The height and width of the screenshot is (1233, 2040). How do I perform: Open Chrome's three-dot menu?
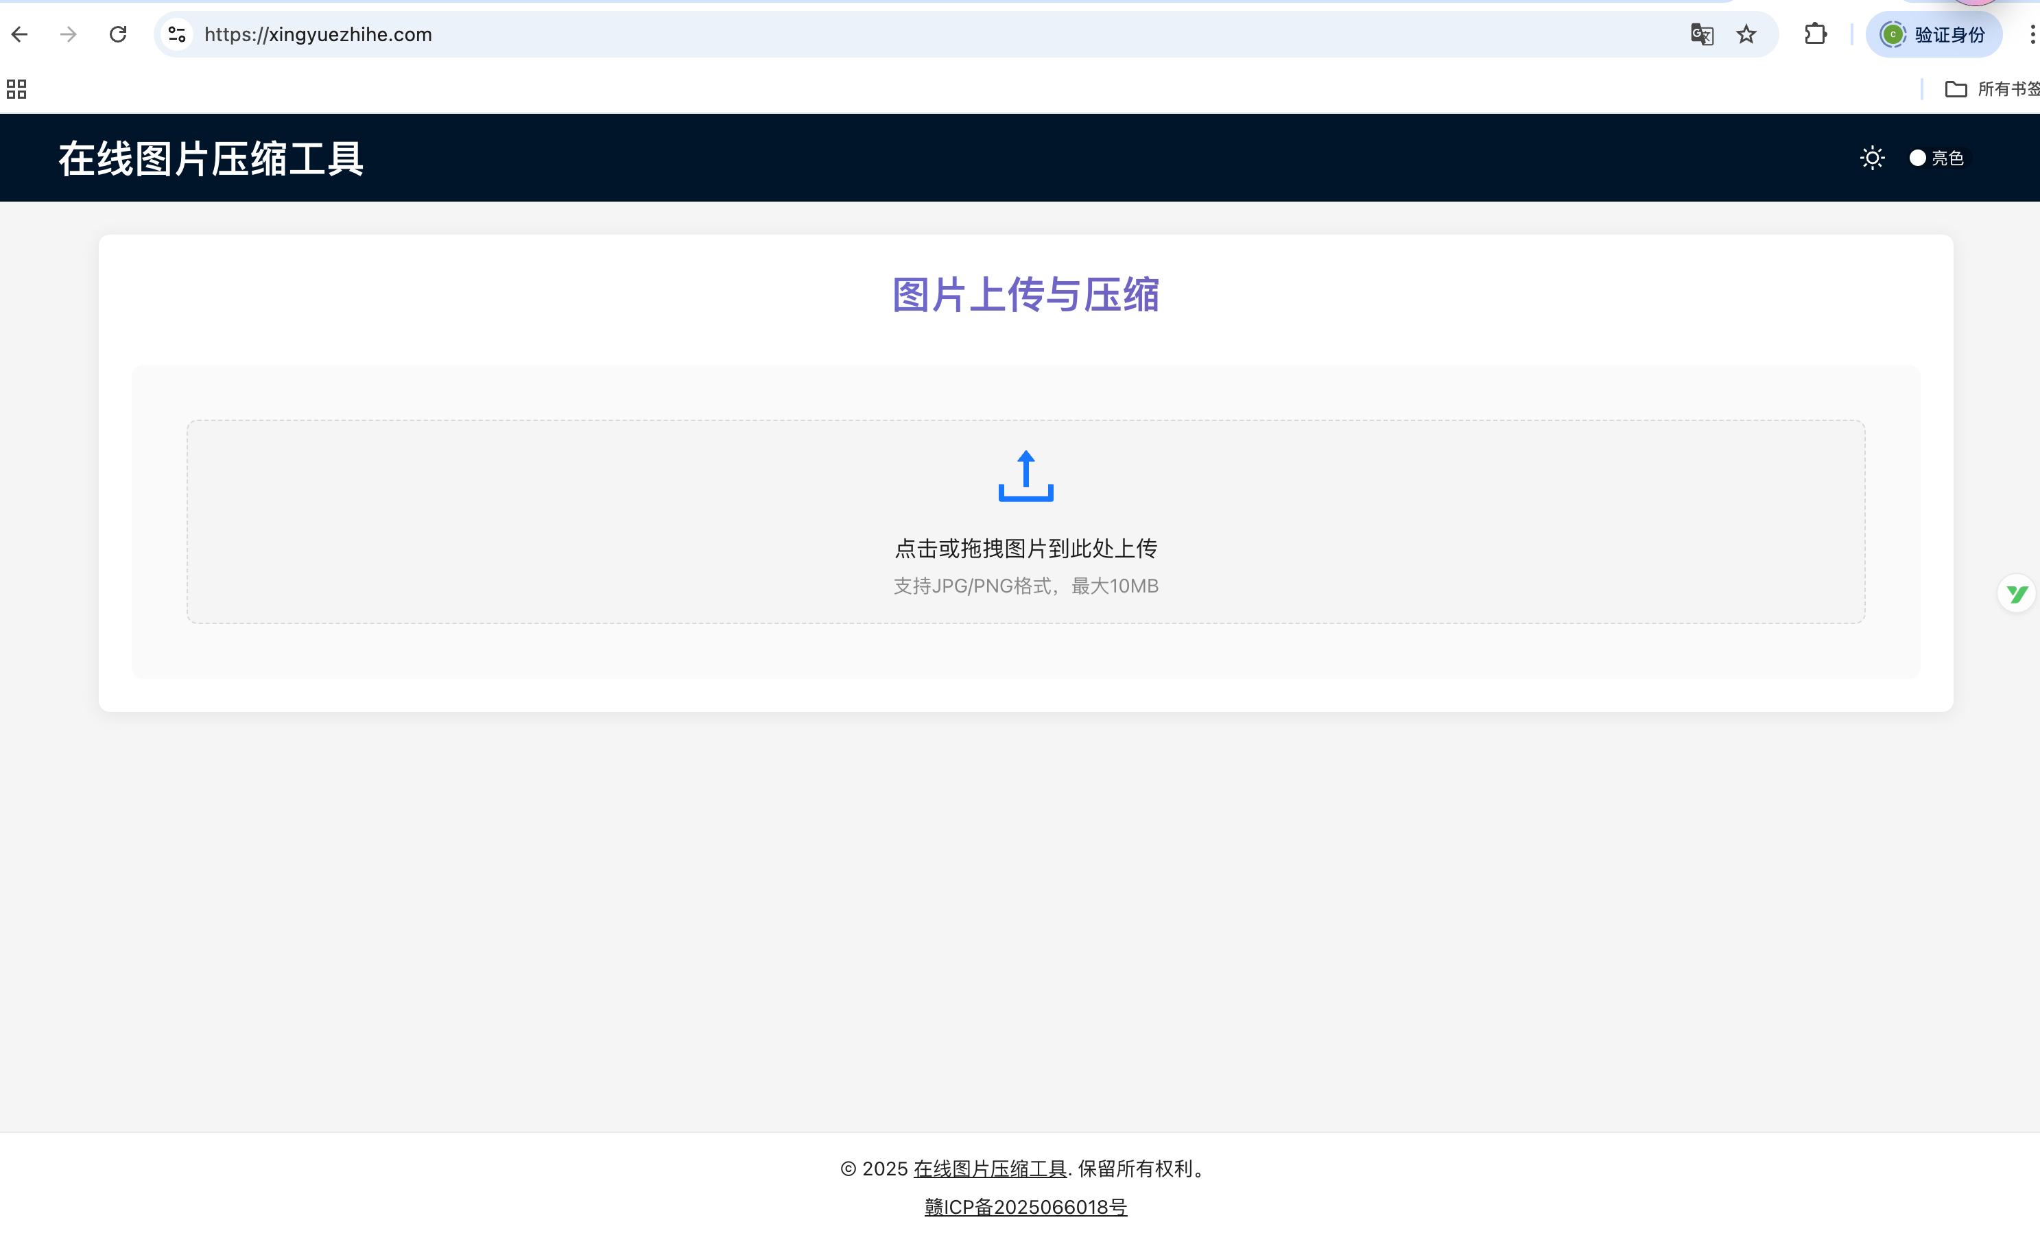[2032, 35]
